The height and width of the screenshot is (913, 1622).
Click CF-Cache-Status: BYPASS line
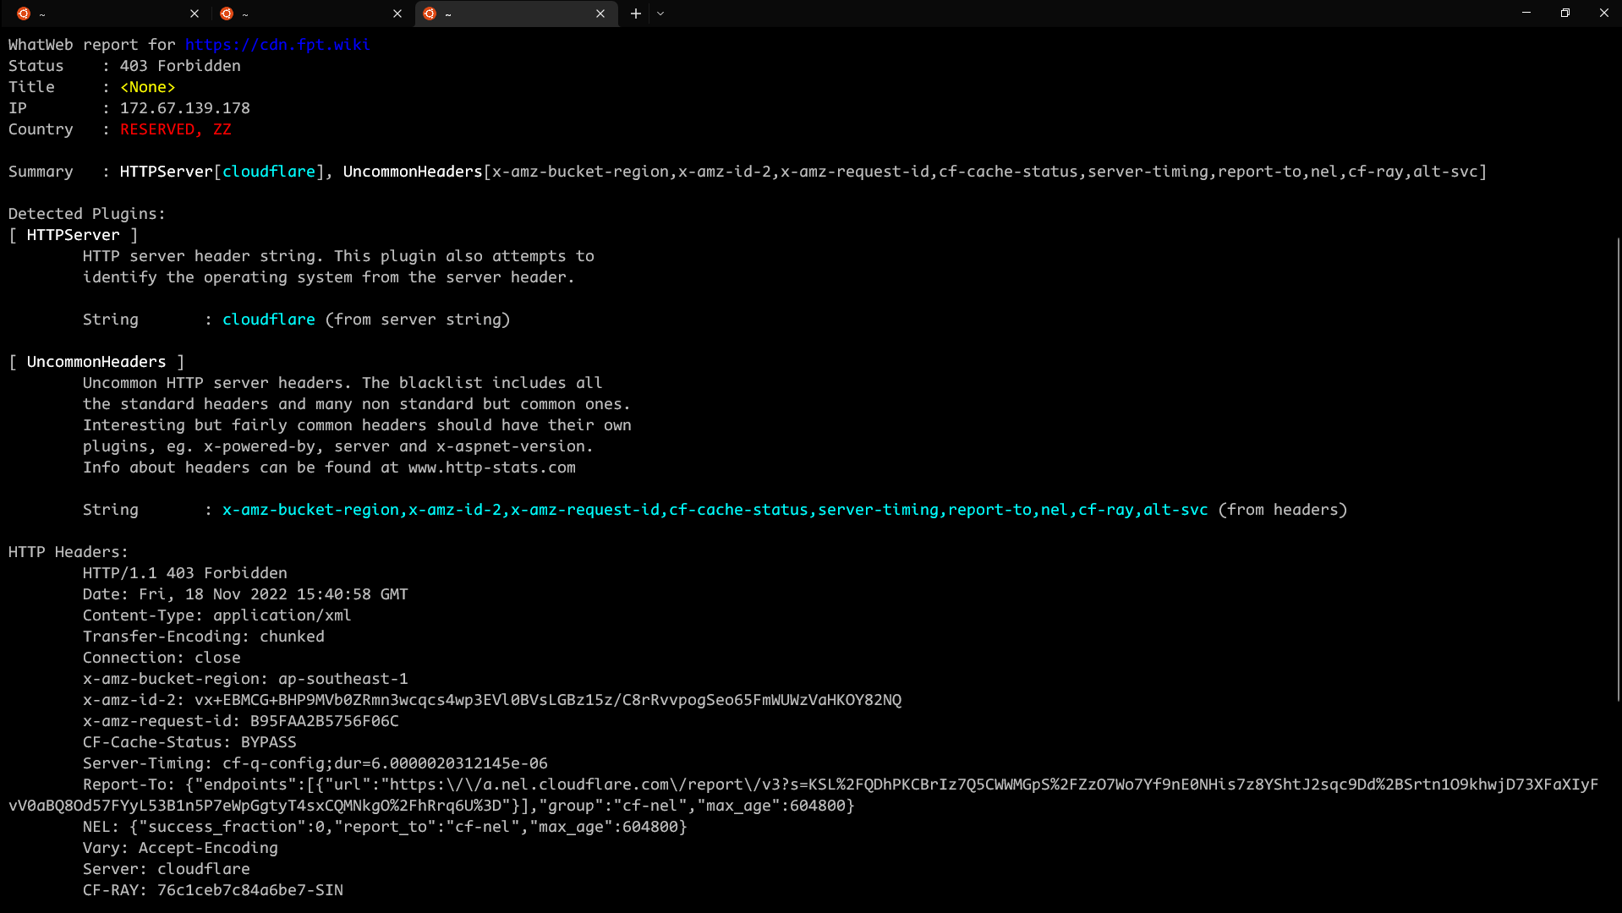click(189, 742)
